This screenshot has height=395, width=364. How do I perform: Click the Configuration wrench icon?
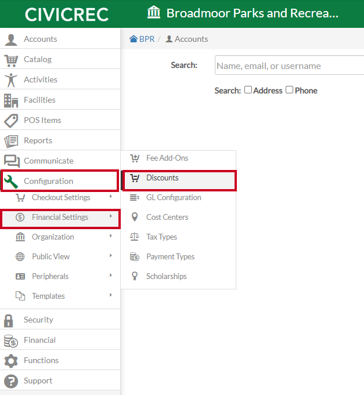click(11, 182)
